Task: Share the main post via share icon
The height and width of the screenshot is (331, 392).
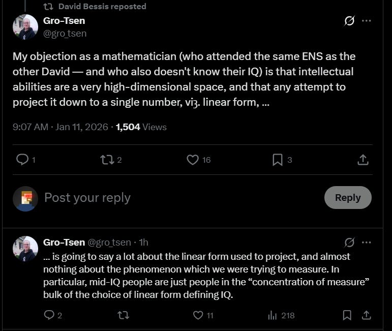Action: coord(363,160)
